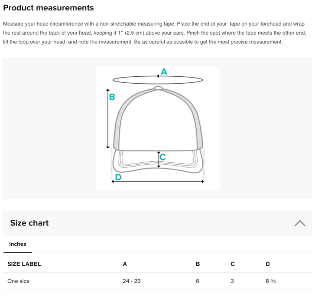Screen dimensions: 312x300
Task: Click column header C in size table
Action: (x=233, y=264)
